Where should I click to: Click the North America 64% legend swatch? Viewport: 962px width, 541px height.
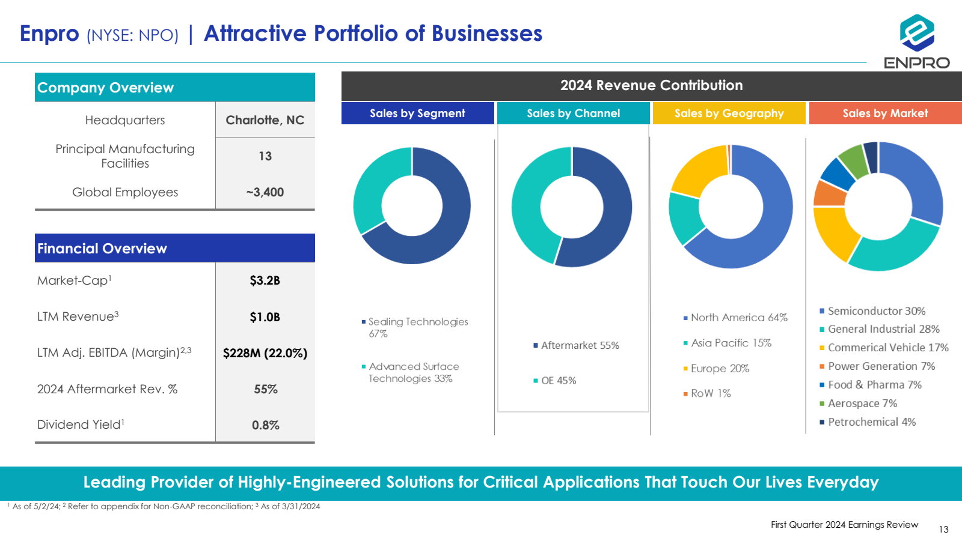(x=685, y=318)
